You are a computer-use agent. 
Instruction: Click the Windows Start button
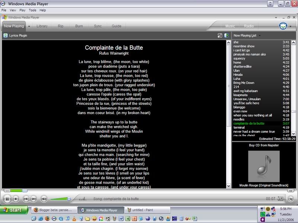(14, 210)
